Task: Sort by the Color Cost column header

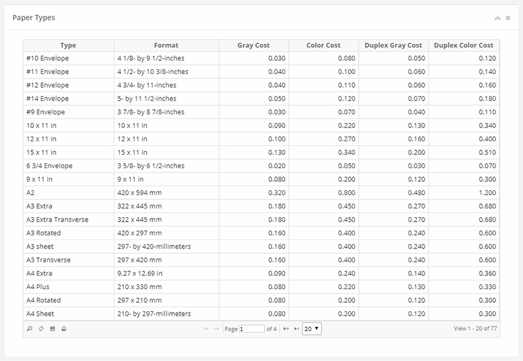Action: (324, 46)
